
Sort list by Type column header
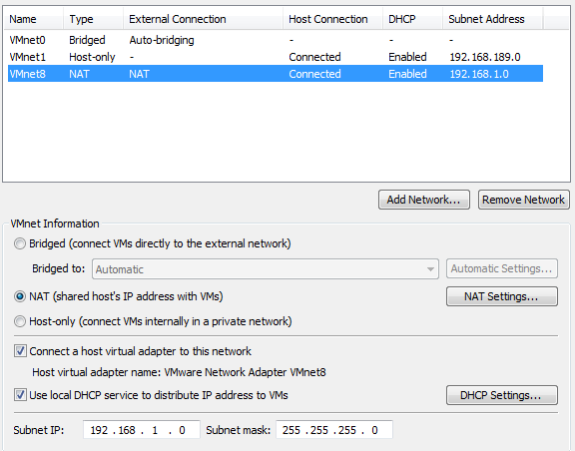coord(93,19)
